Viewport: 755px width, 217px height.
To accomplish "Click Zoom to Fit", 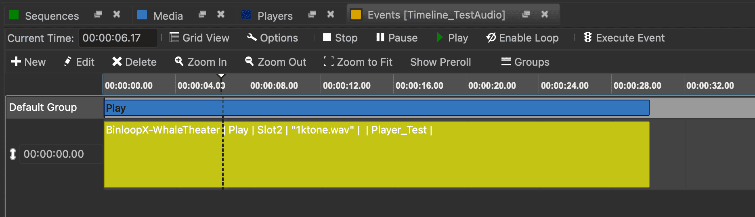I will tap(358, 62).
